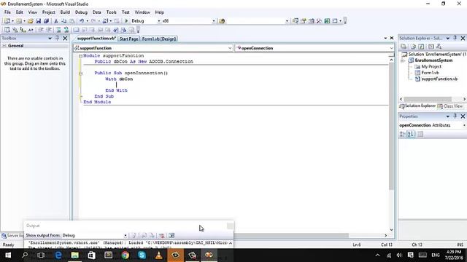Click the Server Explorer tab at bottom left
Image resolution: width=467 pixels, height=262 pixels.
click(x=12, y=236)
